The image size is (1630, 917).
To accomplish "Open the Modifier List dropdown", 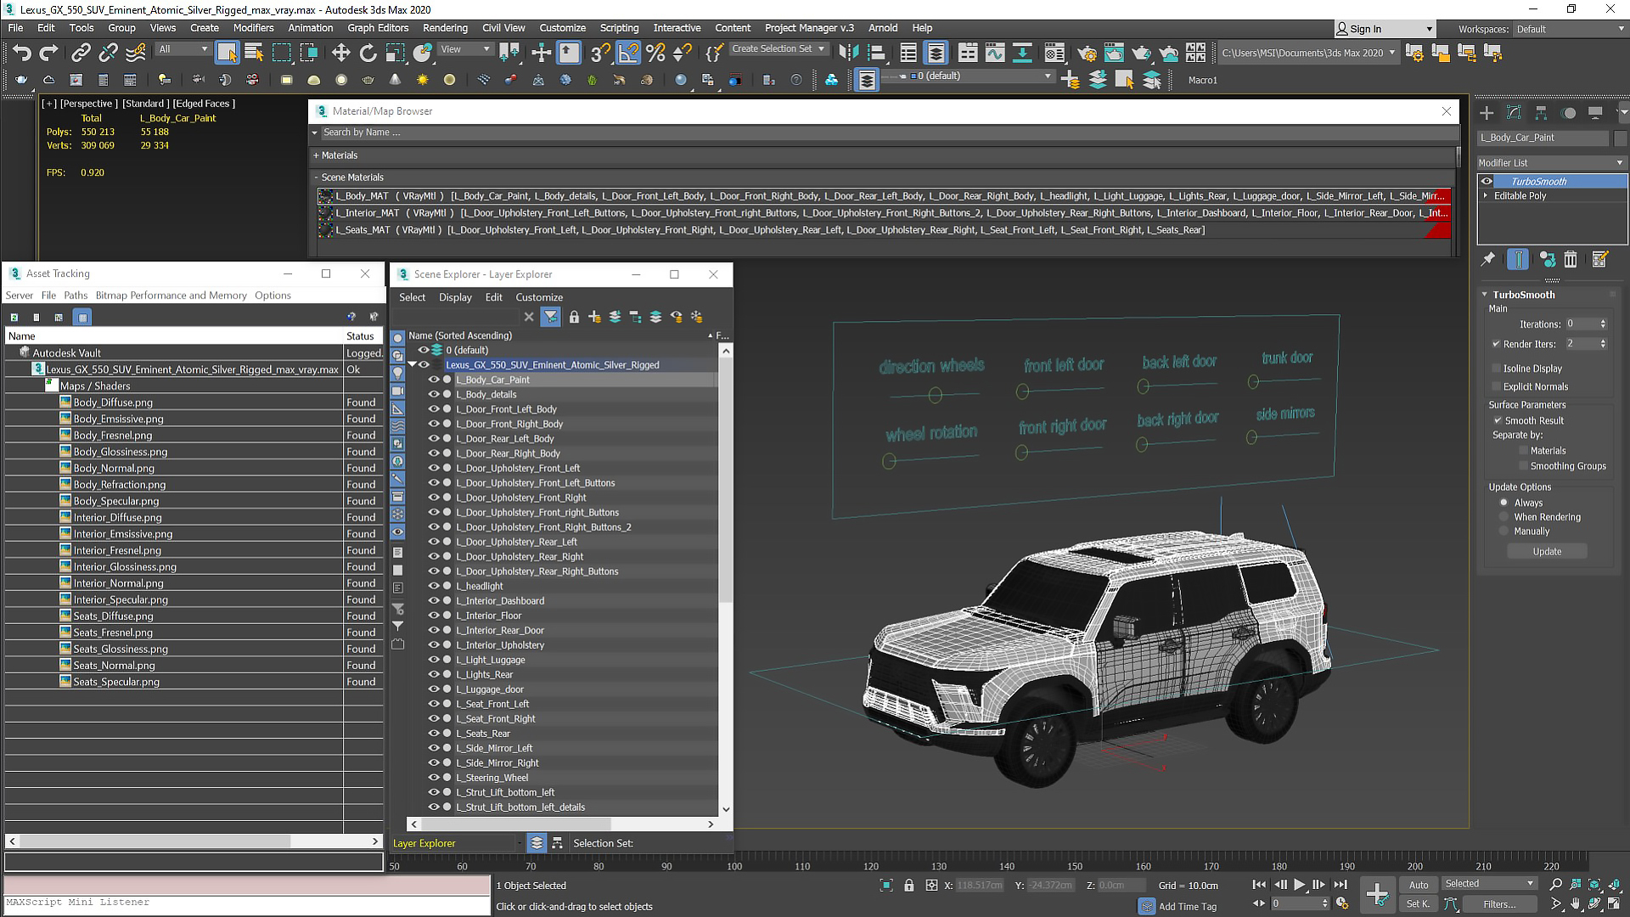I will 1551,162.
